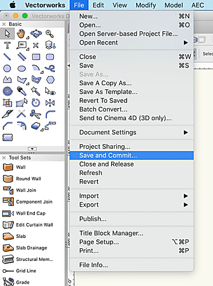Choose the Rotate tool
The width and height of the screenshot is (213, 286).
tap(35, 103)
